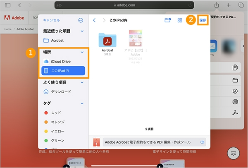Go back using Safari's back arrow

pos(19,5)
